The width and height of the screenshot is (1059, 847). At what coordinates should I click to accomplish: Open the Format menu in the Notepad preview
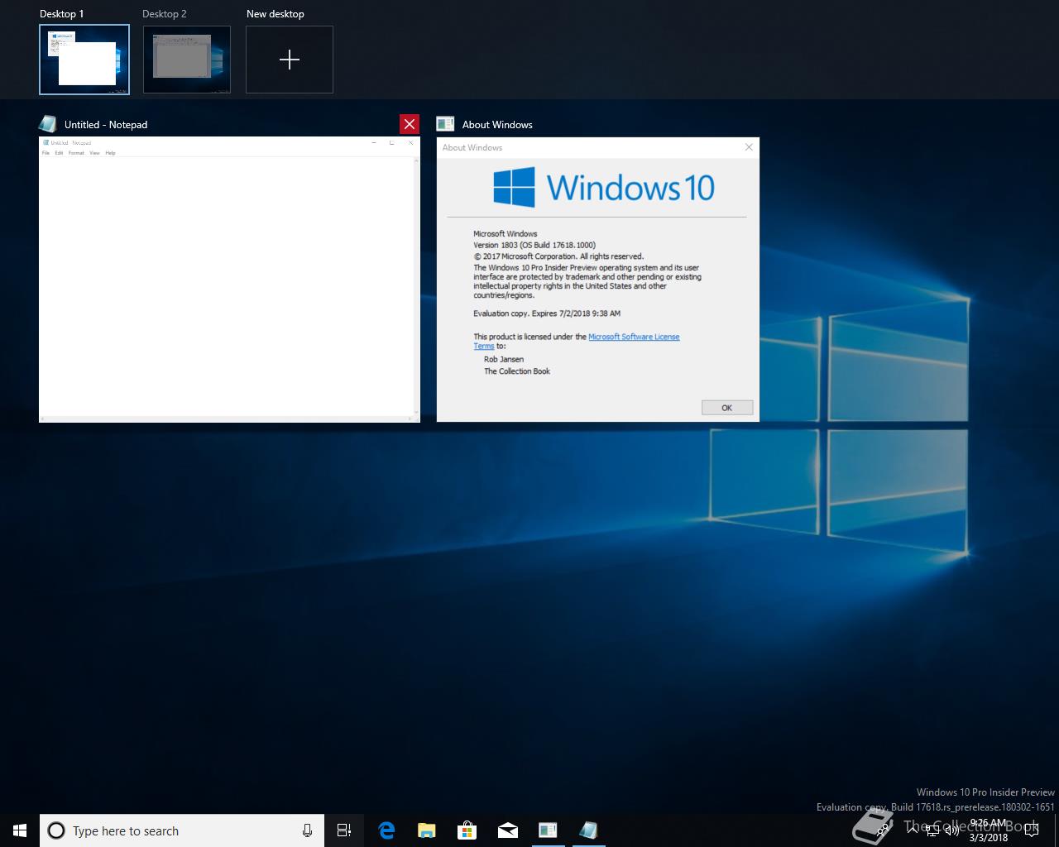pyautogui.click(x=76, y=153)
